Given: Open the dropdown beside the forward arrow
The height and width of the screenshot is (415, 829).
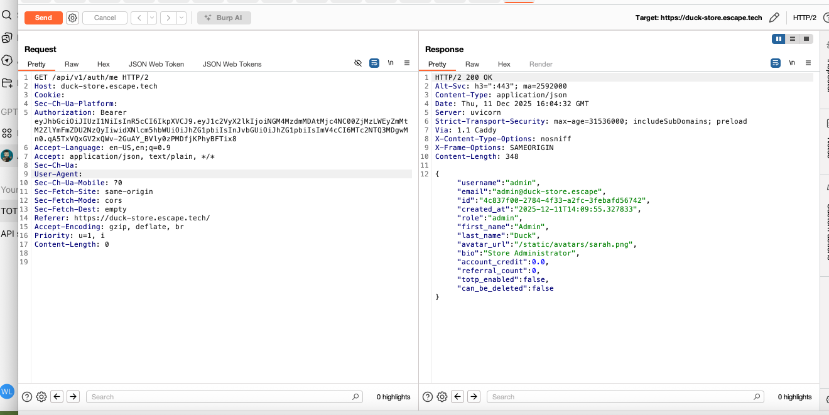Looking at the screenshot, I should tap(182, 18).
